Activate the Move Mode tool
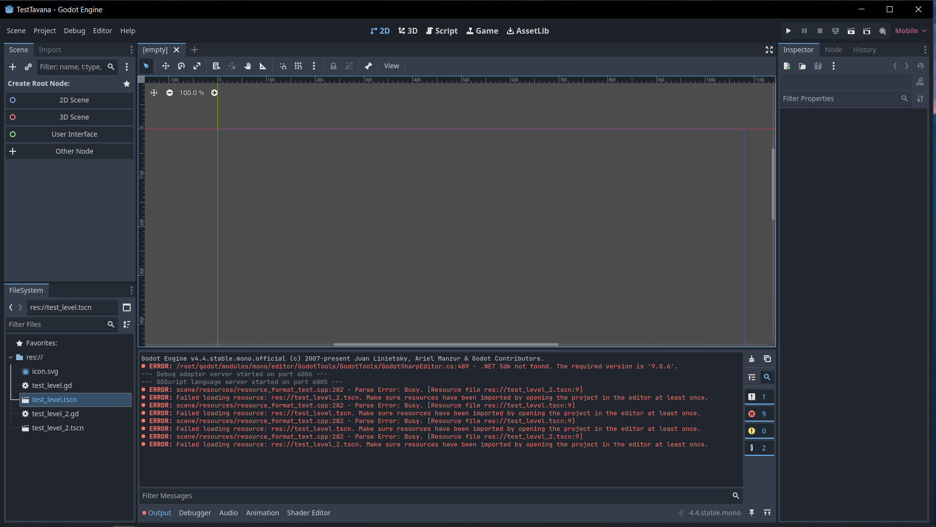Screen dimensions: 936x527 pos(166,66)
